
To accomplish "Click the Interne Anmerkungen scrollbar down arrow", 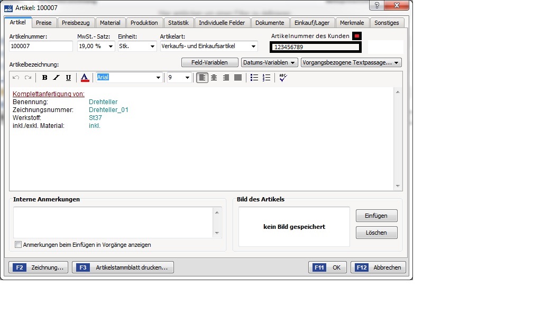I will point(217,233).
